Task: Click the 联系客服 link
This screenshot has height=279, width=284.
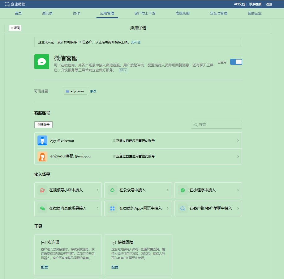Action: [255, 4]
